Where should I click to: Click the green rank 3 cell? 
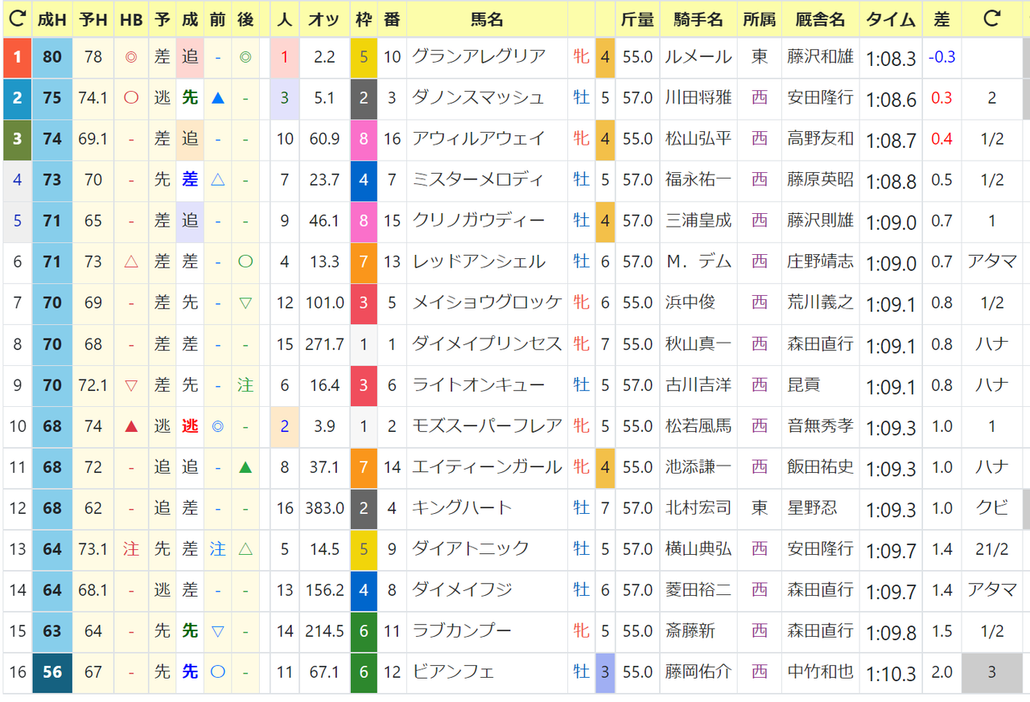coord(17,139)
